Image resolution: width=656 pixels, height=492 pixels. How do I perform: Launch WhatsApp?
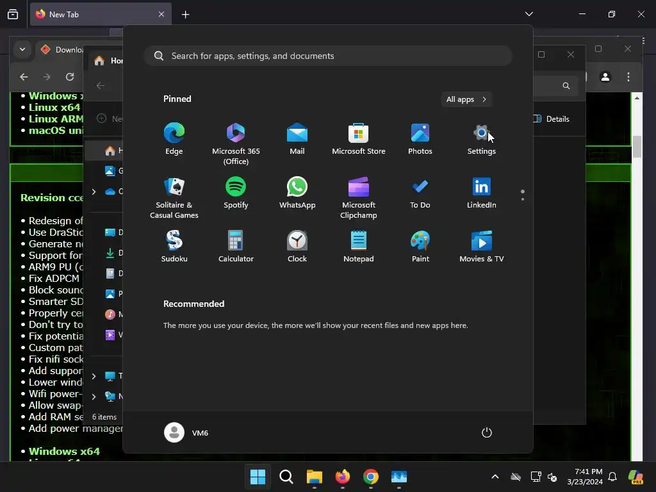tap(297, 193)
